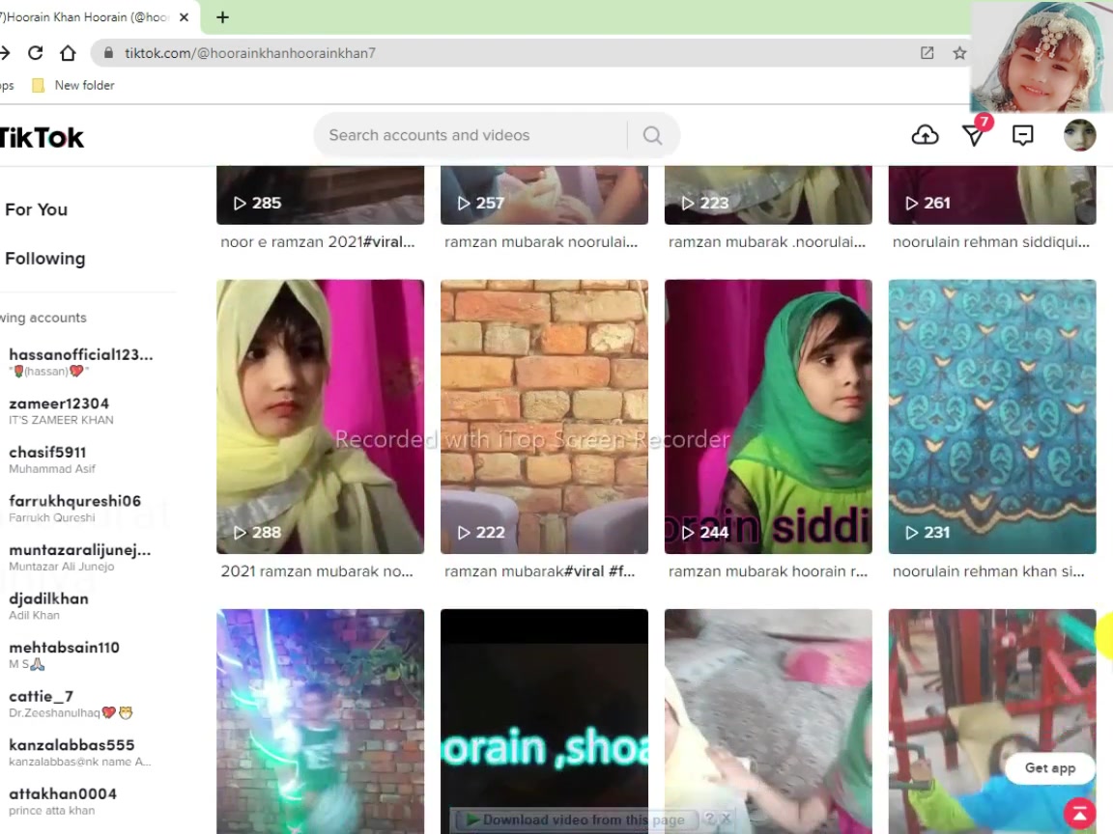Click the search magnifier icon
1113x834 pixels.
tap(652, 135)
